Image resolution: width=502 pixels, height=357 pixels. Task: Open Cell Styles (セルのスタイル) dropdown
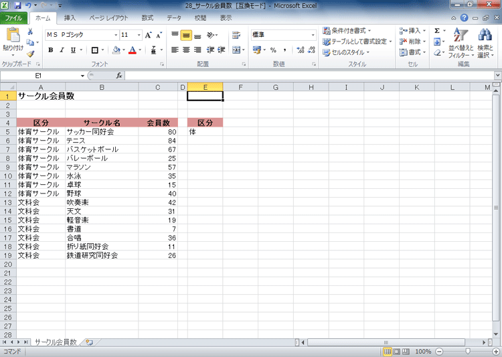pyautogui.click(x=346, y=52)
